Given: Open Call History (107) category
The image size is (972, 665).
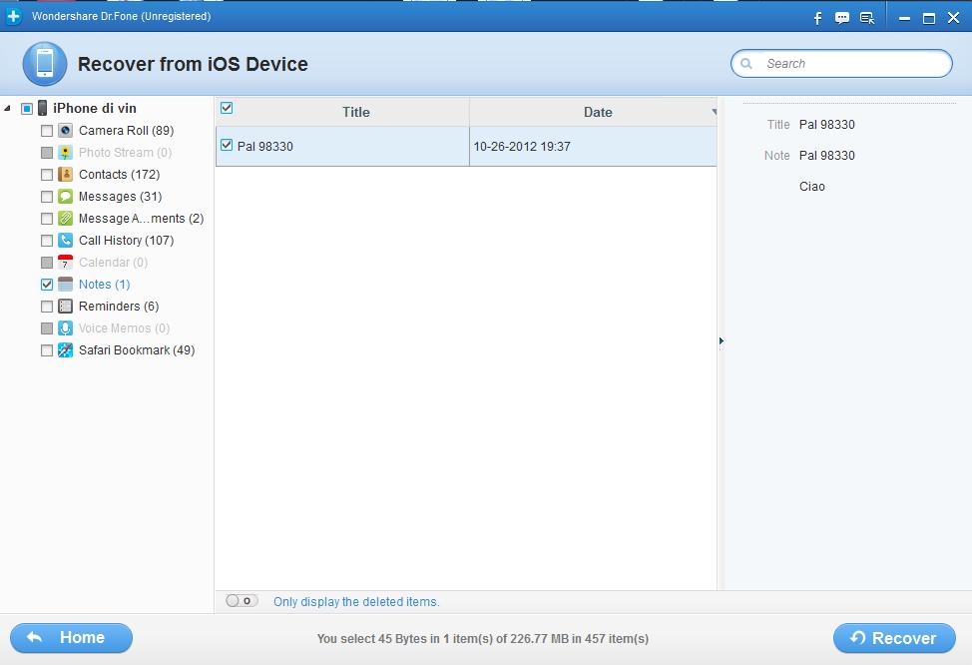Looking at the screenshot, I should (x=126, y=240).
